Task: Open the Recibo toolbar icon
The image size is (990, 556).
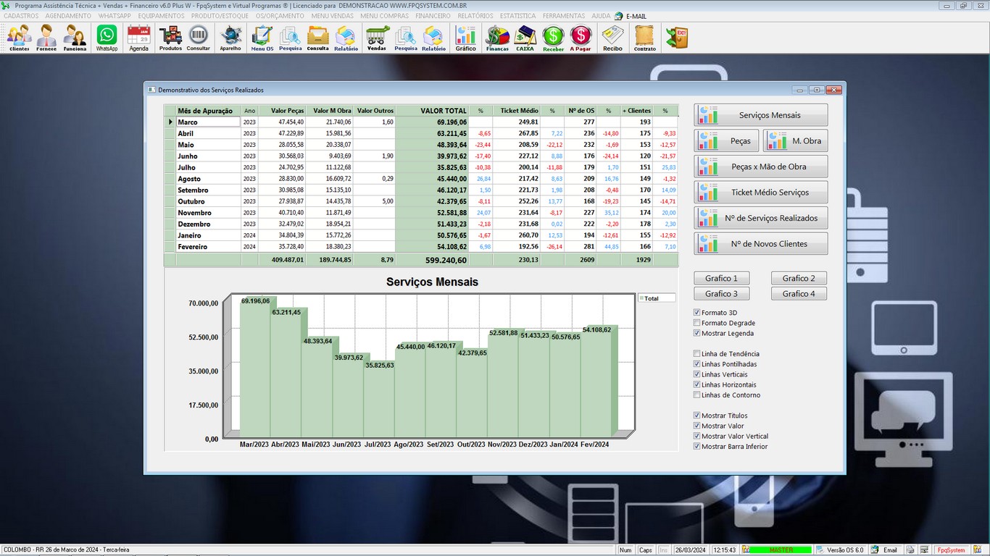Action: (x=612, y=38)
